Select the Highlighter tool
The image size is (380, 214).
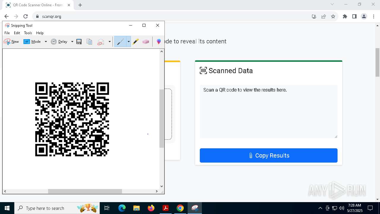[136, 42]
